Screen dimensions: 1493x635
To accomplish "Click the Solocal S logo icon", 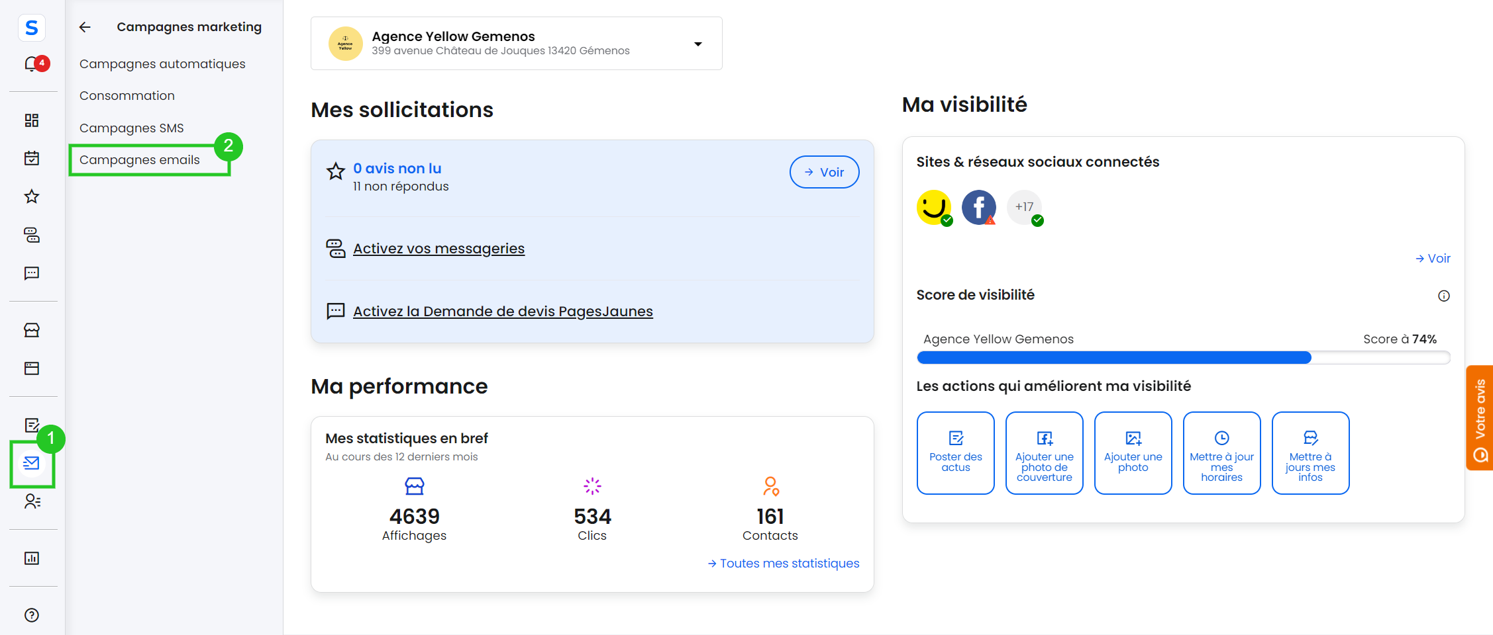I will (x=31, y=28).
